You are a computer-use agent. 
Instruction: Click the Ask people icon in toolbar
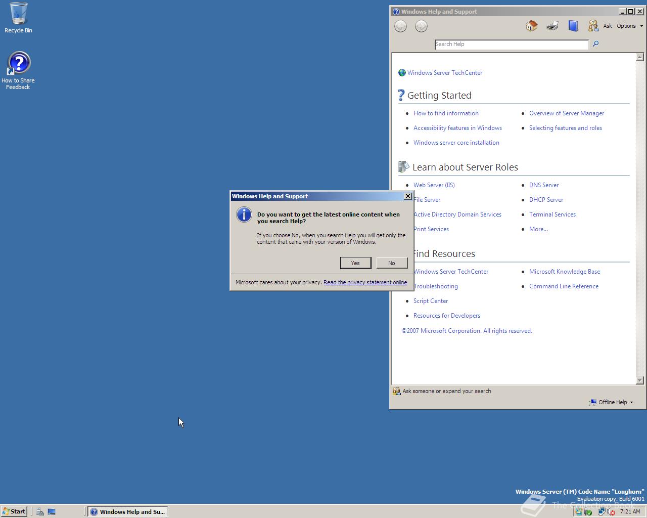pos(593,26)
